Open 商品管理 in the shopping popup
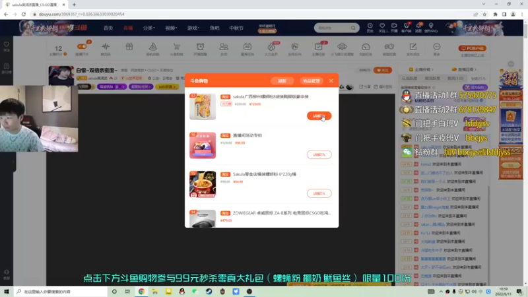The image size is (528, 297). point(311,81)
